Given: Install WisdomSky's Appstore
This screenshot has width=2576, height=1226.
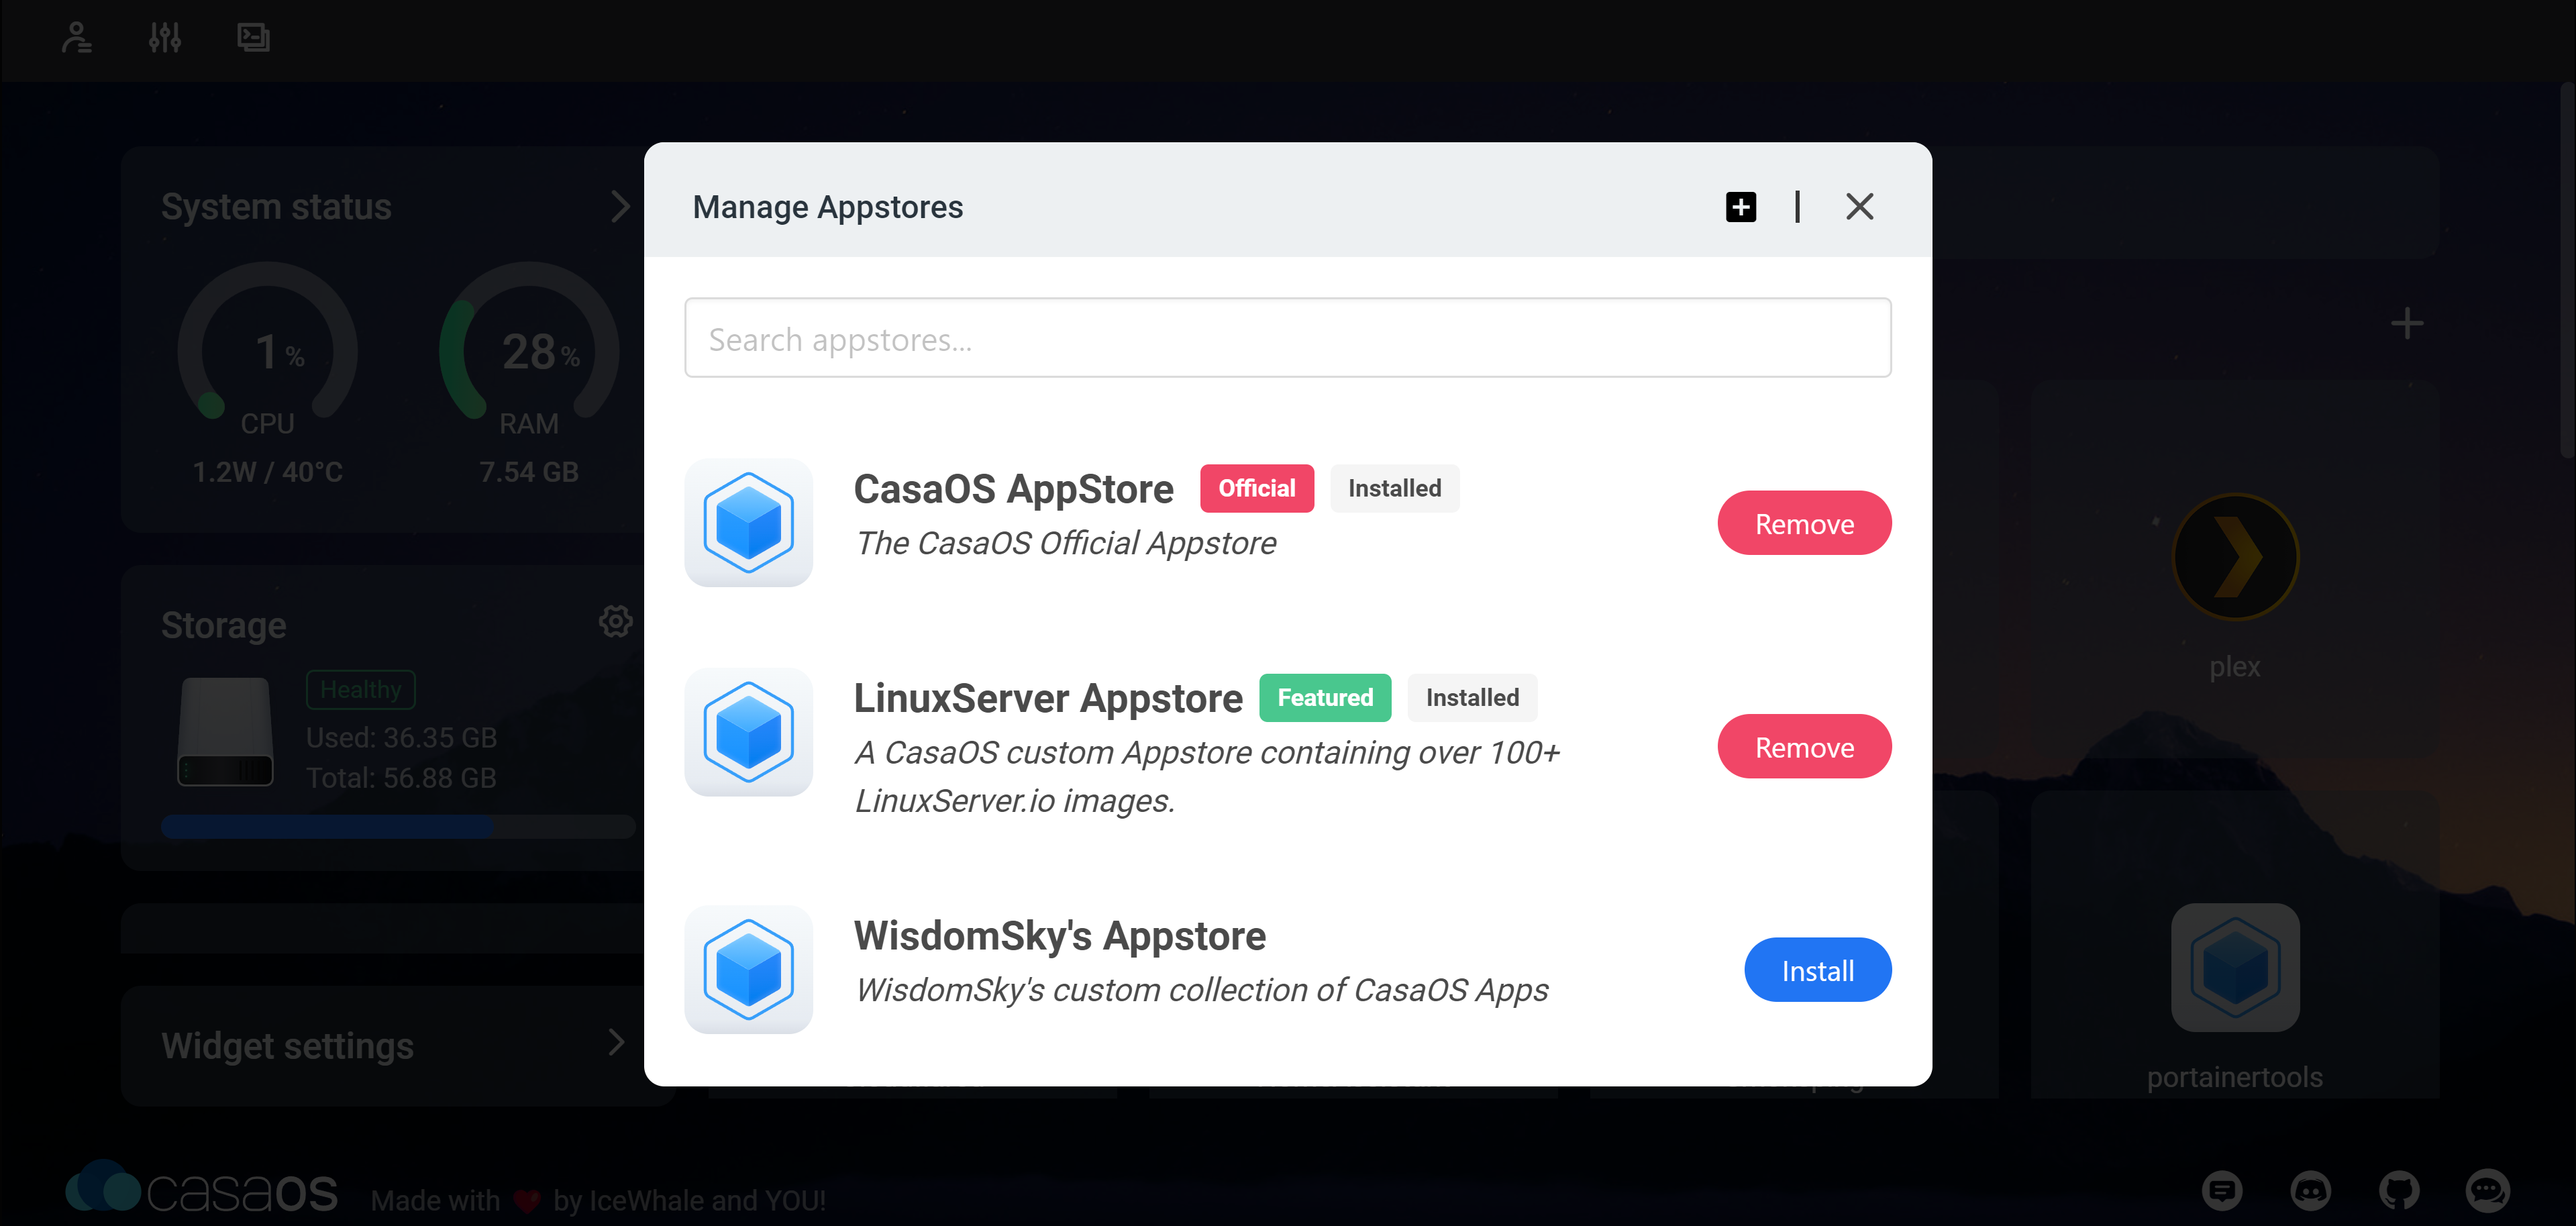Looking at the screenshot, I should (1817, 969).
